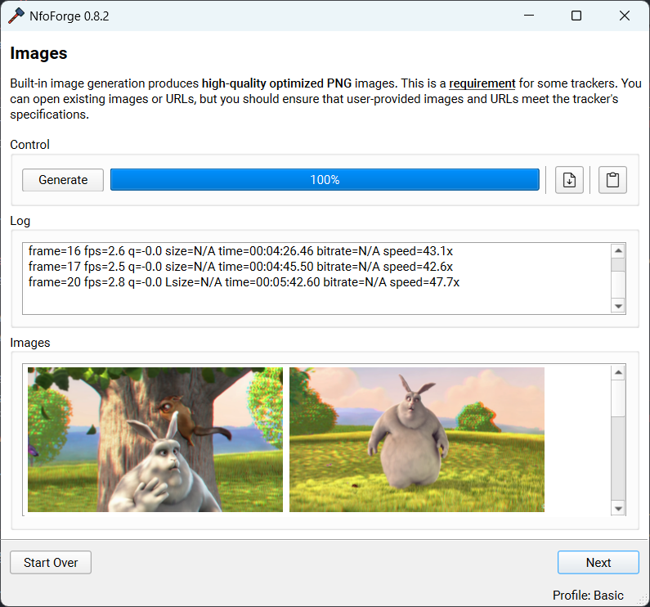Click the Start Over button
This screenshot has width=650, height=607.
(x=51, y=562)
